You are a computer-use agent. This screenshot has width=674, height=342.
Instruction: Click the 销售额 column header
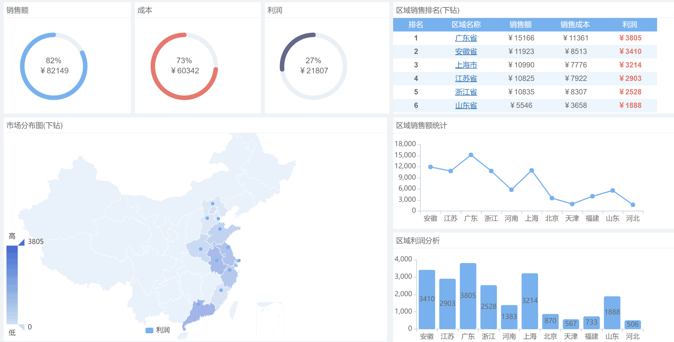pyautogui.click(x=520, y=25)
